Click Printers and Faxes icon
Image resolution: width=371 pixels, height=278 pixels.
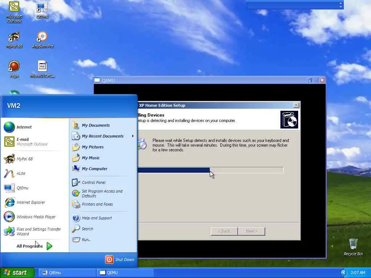(x=76, y=204)
